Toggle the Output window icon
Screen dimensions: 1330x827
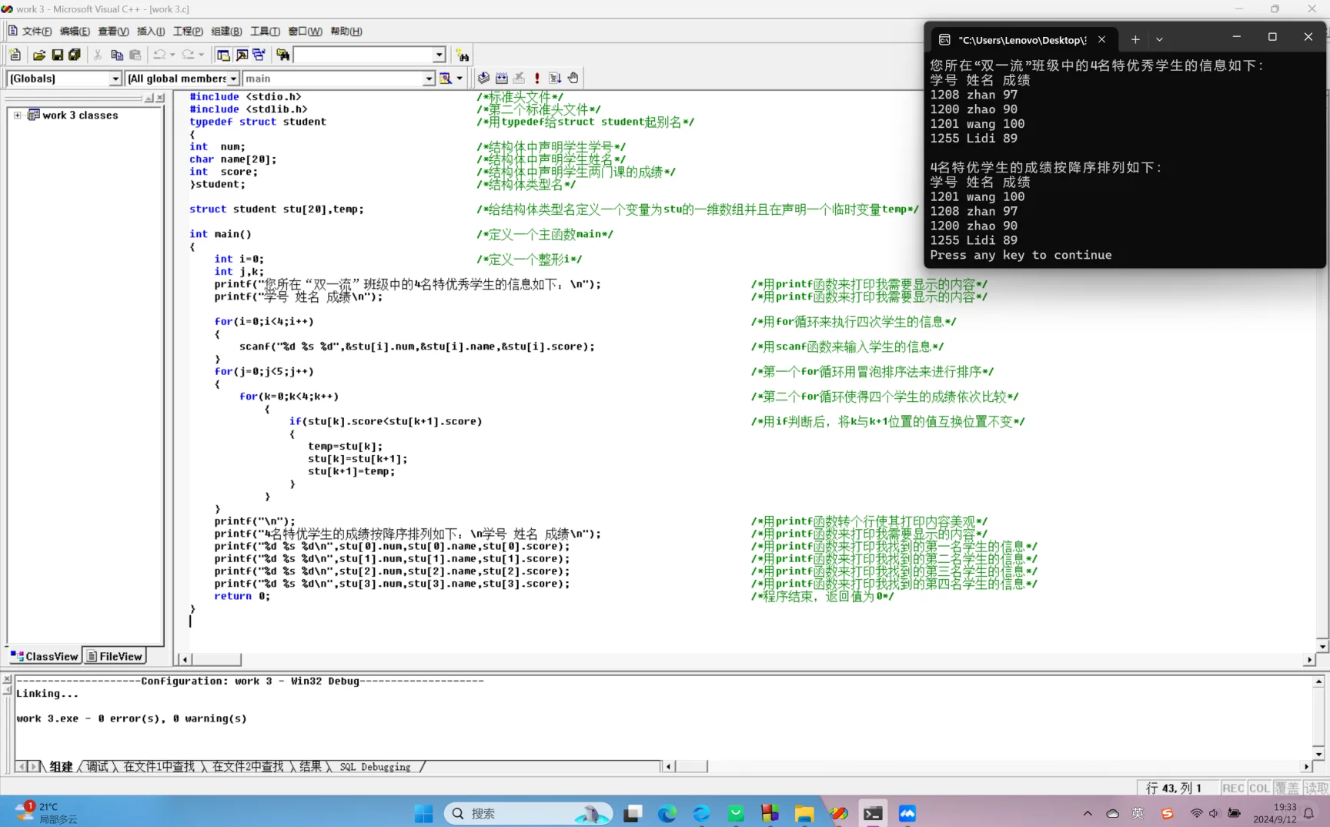(242, 55)
